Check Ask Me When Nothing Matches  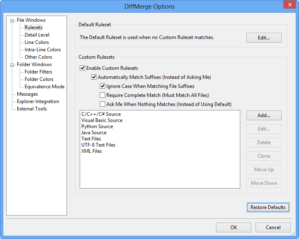click(x=103, y=104)
